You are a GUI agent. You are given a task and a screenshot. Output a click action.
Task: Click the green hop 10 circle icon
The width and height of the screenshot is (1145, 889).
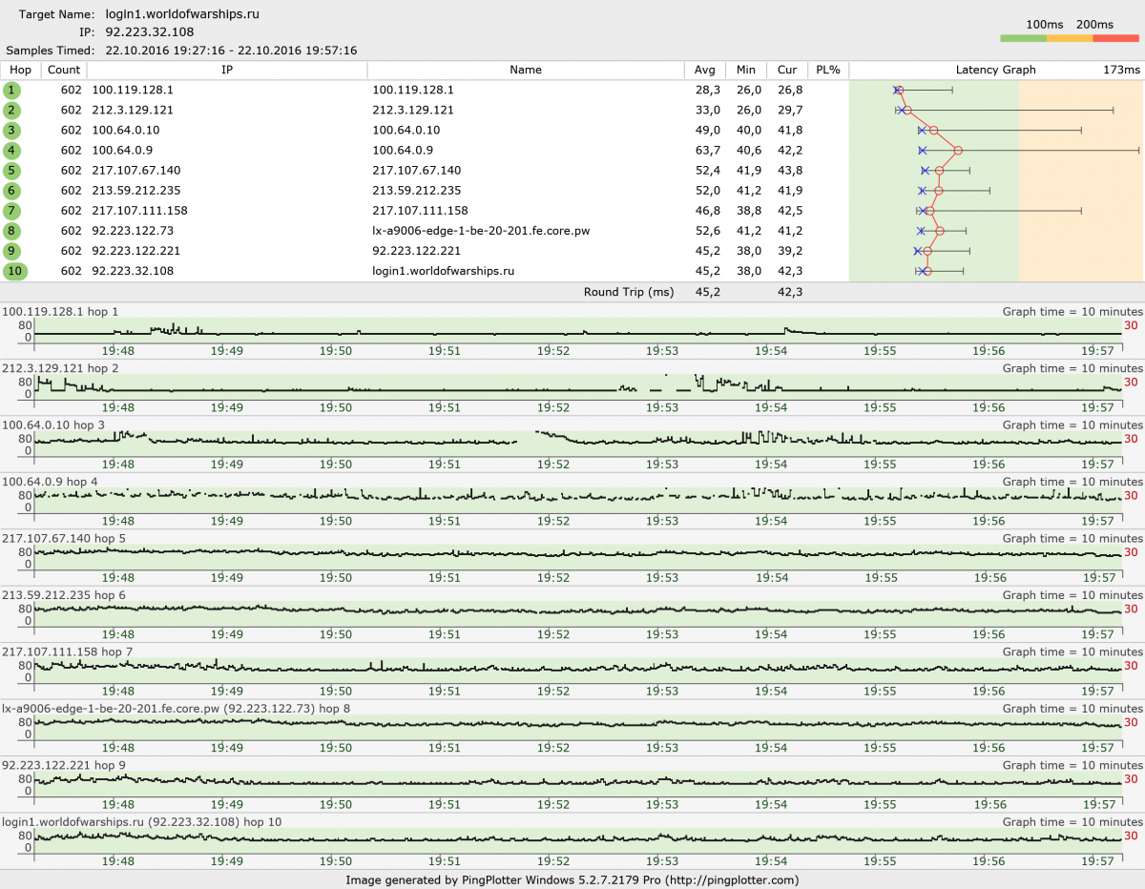coord(14,271)
